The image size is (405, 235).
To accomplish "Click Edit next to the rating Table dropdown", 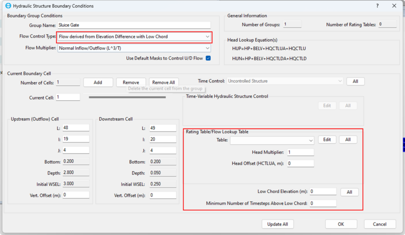I will [327, 139].
